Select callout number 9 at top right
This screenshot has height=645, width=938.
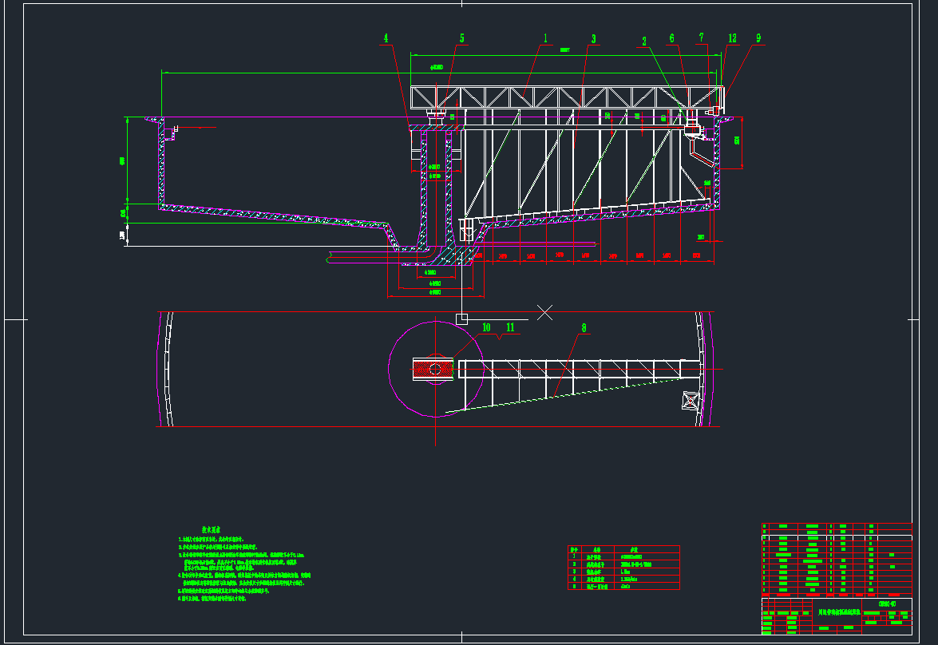pos(758,38)
